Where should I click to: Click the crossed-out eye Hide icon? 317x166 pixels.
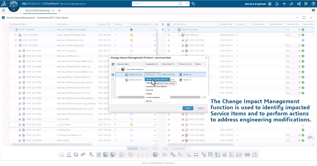pyautogui.click(x=83, y=155)
